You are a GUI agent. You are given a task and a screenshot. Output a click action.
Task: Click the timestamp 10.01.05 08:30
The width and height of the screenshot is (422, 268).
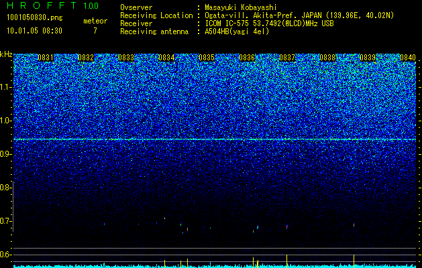coord(34,31)
